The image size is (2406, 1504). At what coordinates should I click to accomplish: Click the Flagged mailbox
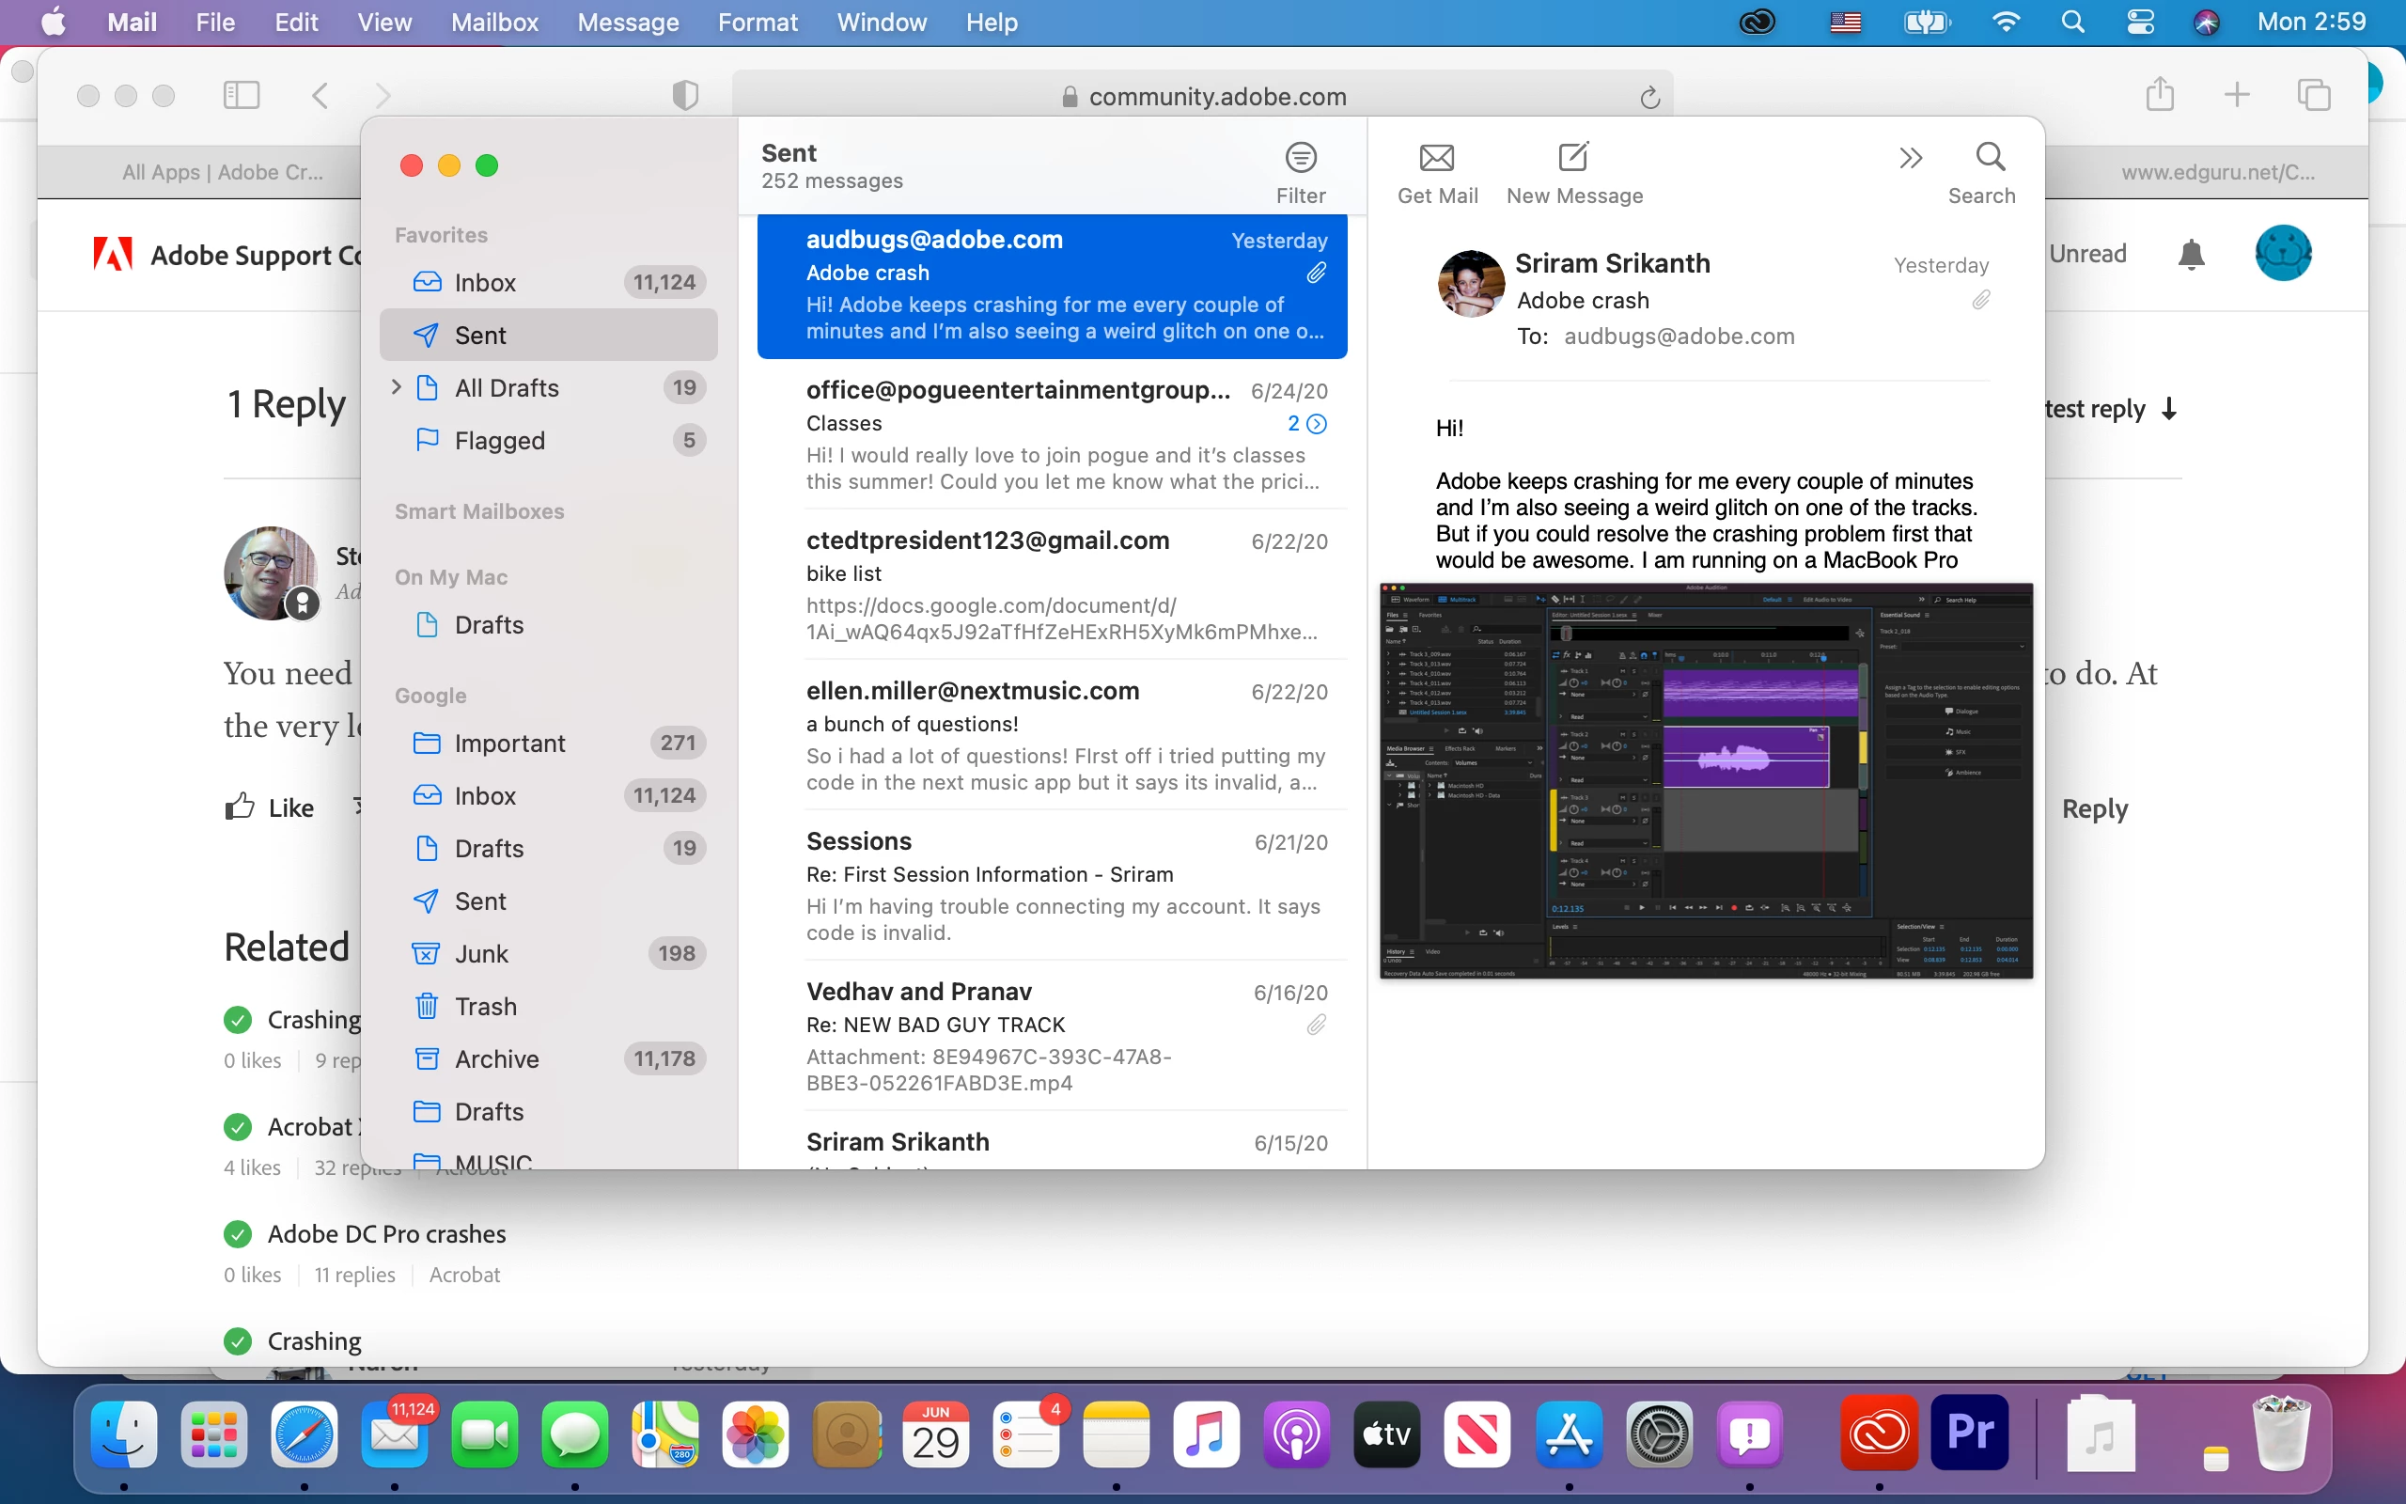499,440
